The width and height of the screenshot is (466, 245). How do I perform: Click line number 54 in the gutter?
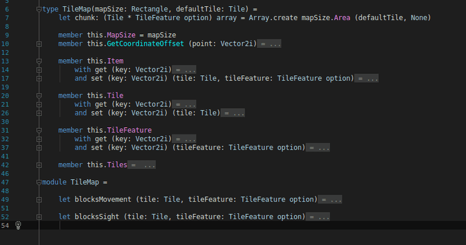coord(5,225)
